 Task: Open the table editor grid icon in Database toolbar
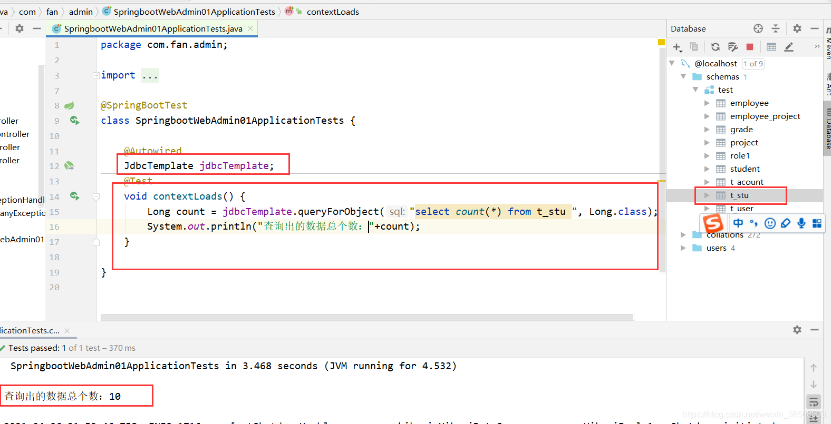[x=771, y=47]
